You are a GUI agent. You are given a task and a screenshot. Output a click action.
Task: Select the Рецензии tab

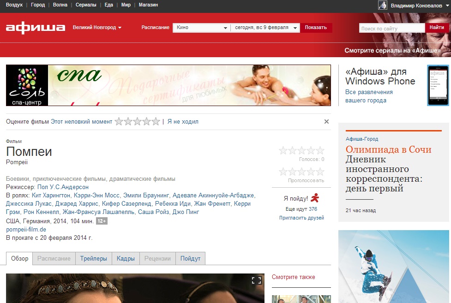pyautogui.click(x=157, y=258)
